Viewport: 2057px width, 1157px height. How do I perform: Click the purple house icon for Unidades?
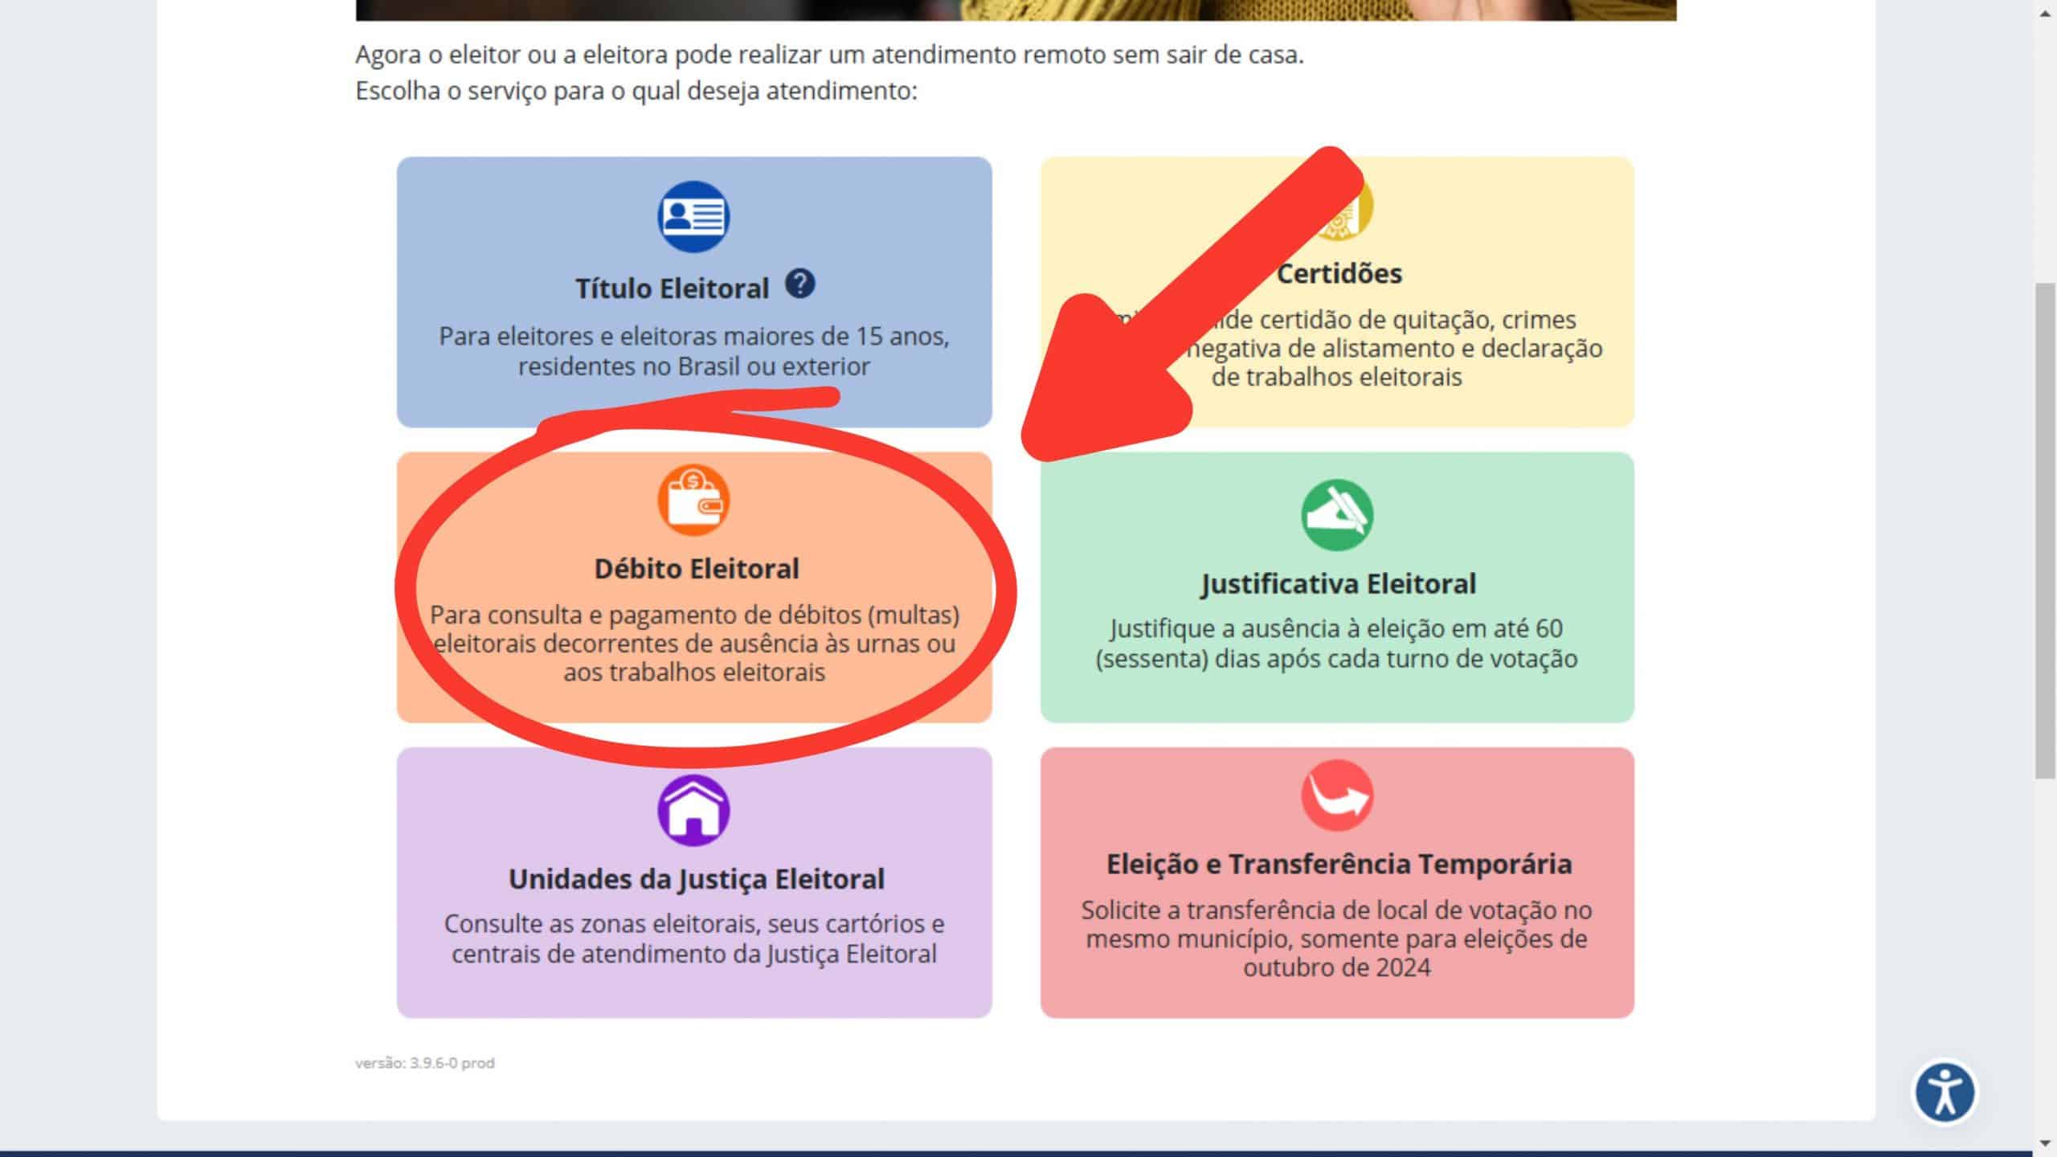(x=693, y=810)
